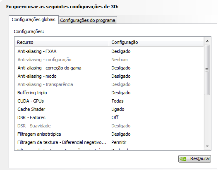Select Anti-aliasing - correção do gama row
This screenshot has width=218, height=170.
click(x=109, y=68)
